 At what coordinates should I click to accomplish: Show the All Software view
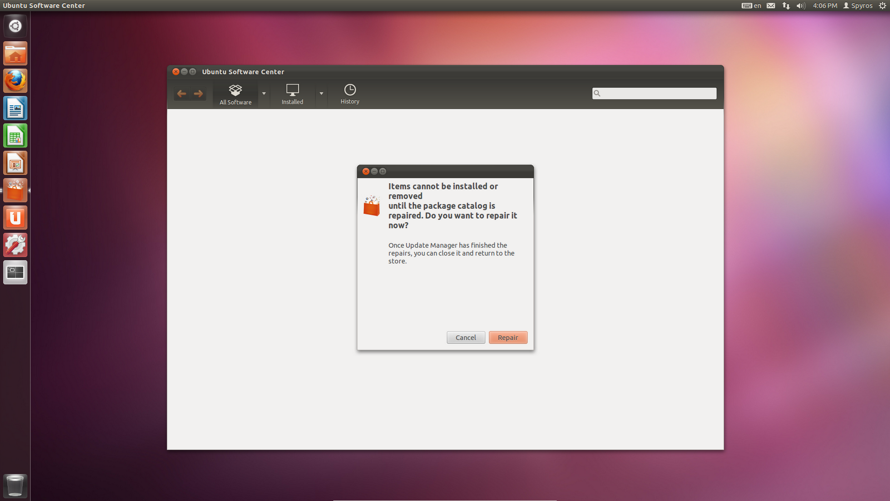click(235, 94)
